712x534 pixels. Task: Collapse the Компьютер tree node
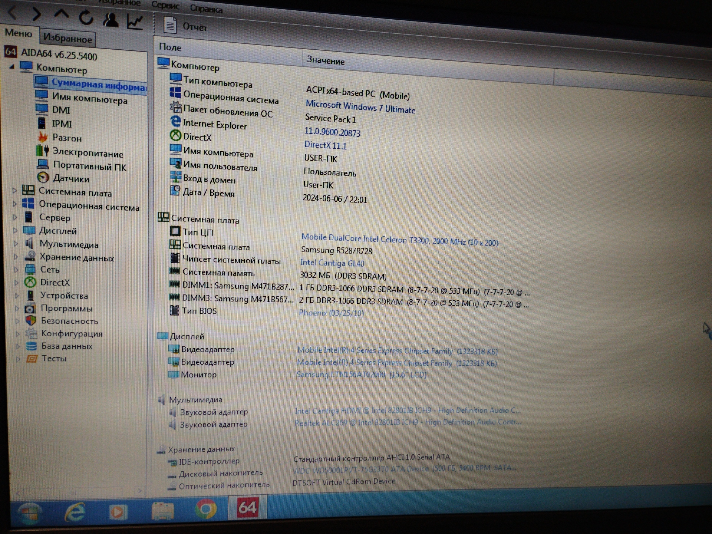[x=12, y=67]
